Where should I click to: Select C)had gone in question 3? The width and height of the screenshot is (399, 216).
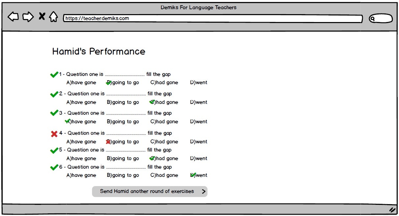pyautogui.click(x=164, y=122)
